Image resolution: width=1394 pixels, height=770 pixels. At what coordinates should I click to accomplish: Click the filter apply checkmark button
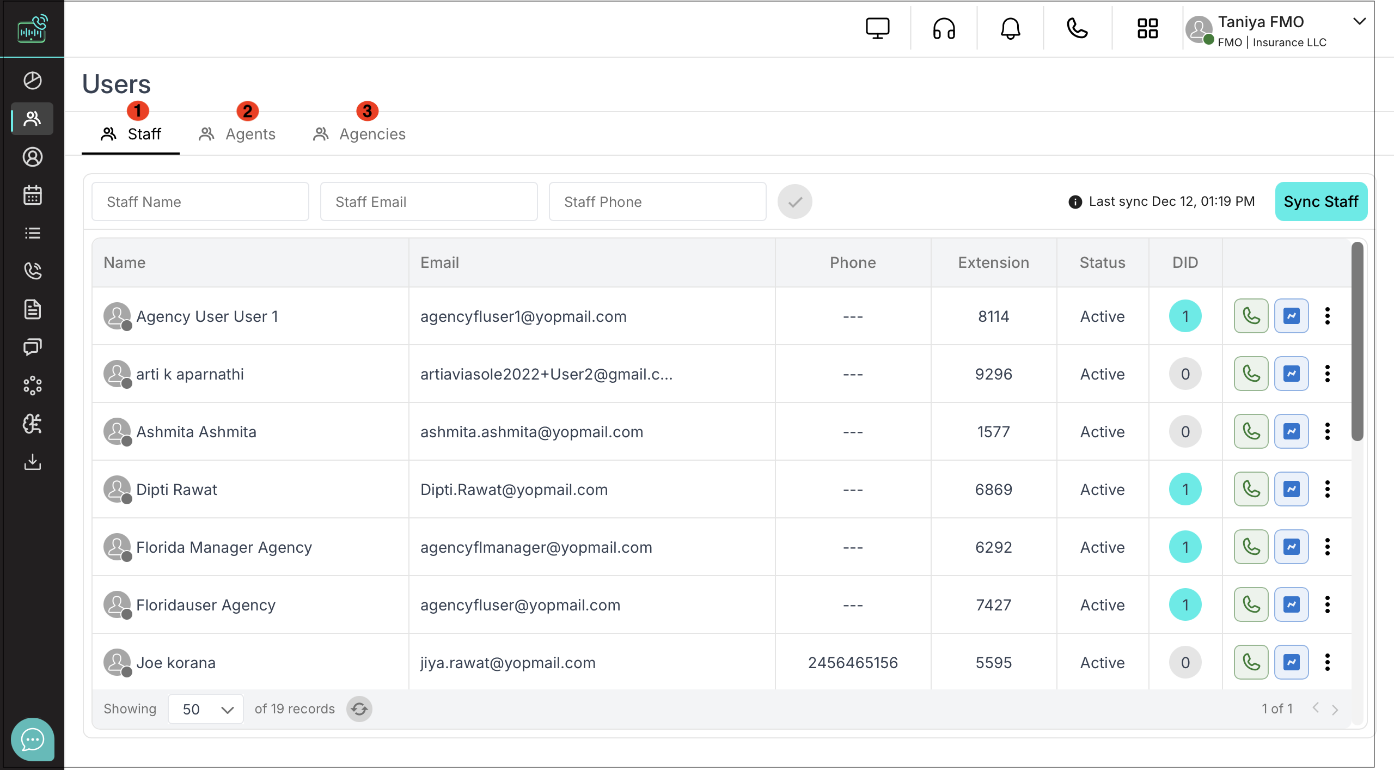pos(794,201)
